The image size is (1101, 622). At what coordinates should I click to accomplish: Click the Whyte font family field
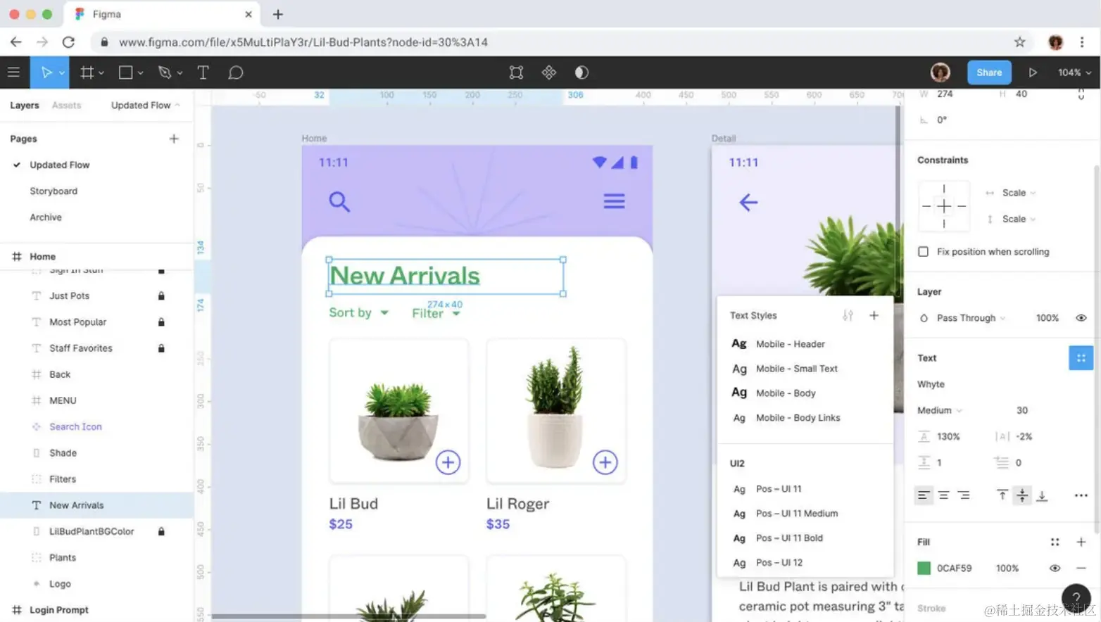pos(931,384)
